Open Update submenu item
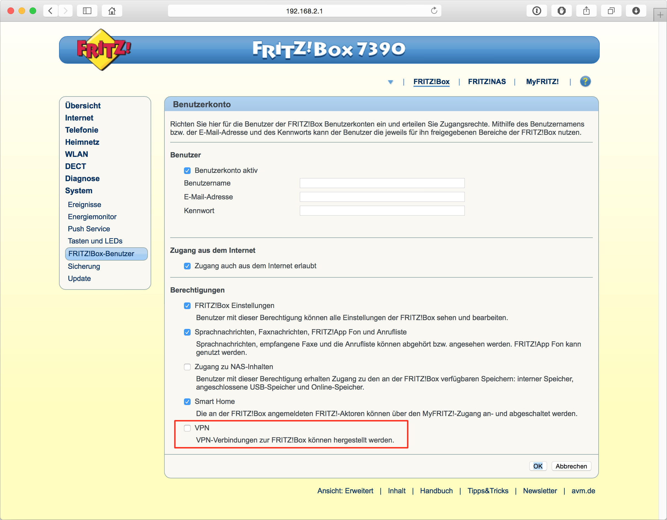 pyautogui.click(x=79, y=279)
